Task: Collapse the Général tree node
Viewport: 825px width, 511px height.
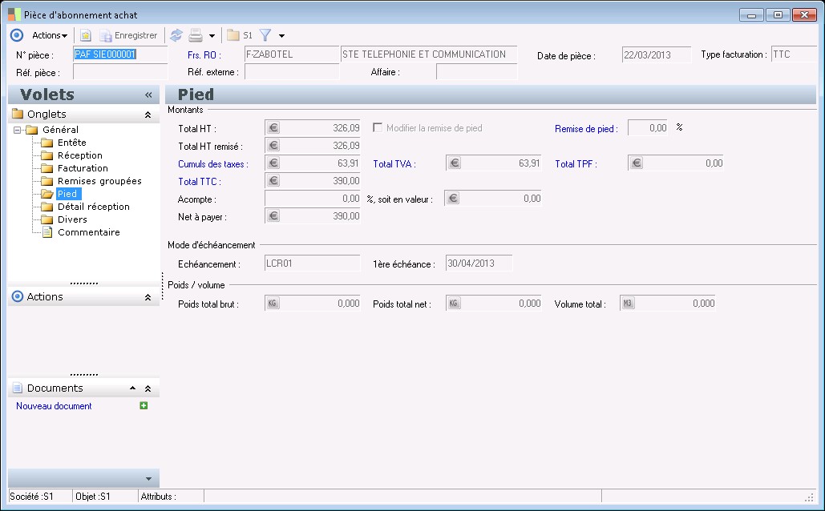Action: (18, 130)
